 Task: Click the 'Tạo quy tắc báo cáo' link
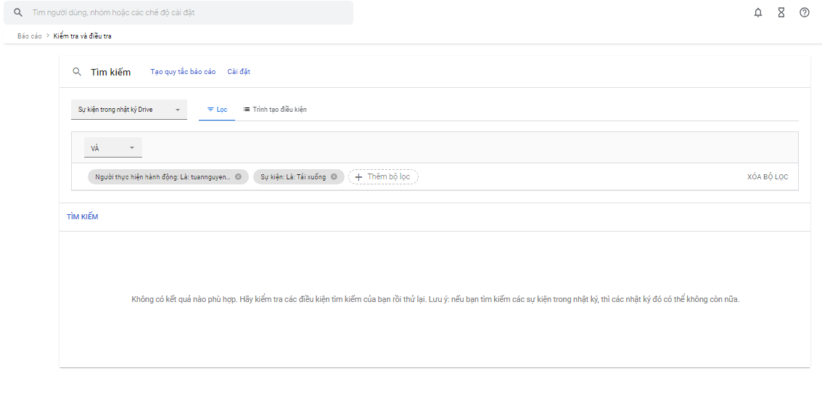click(x=183, y=72)
